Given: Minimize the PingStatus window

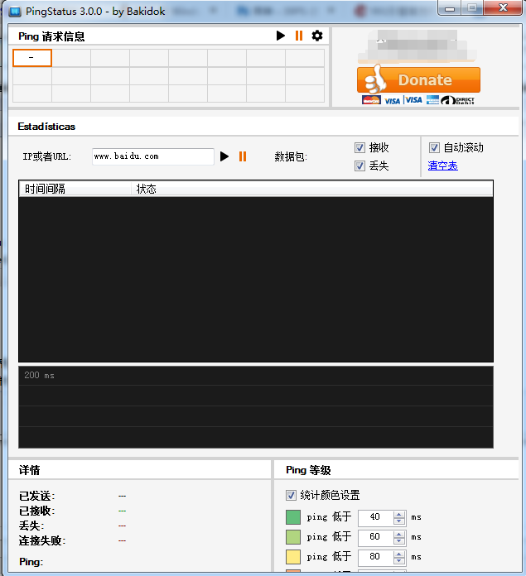Looking at the screenshot, I should 450,8.
